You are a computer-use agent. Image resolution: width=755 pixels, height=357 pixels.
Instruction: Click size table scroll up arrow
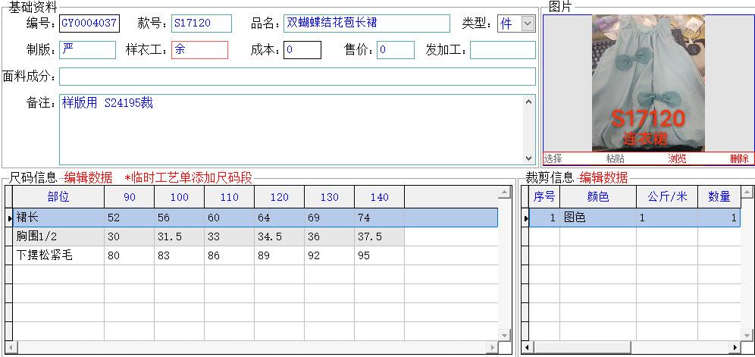pos(505,193)
